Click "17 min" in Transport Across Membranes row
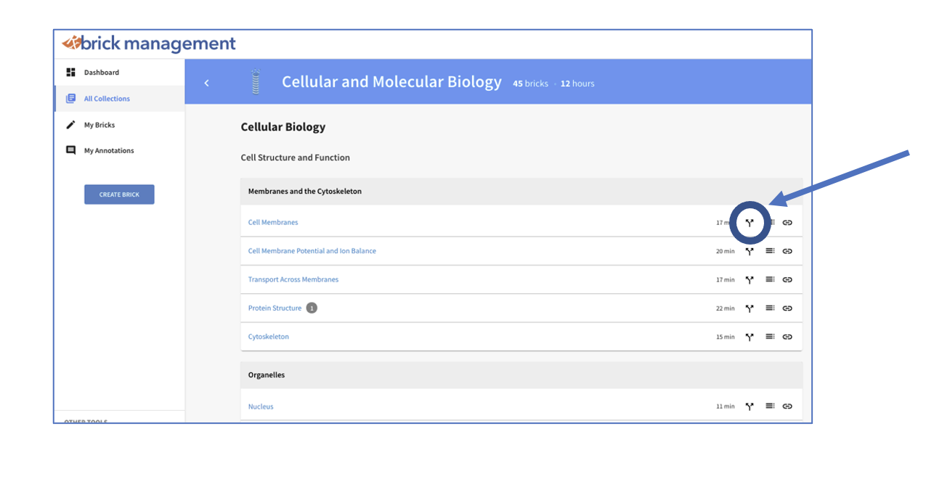Image resolution: width=934 pixels, height=479 pixels. pos(726,279)
